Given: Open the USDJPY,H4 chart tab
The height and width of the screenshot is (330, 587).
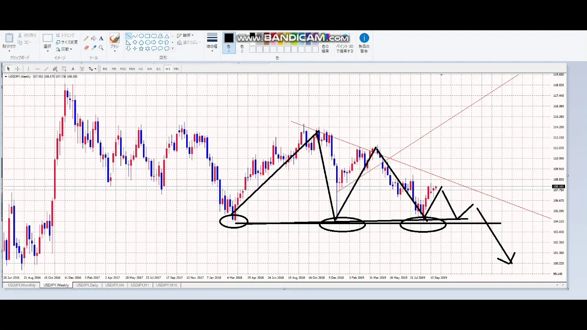Looking at the screenshot, I should tap(115, 285).
